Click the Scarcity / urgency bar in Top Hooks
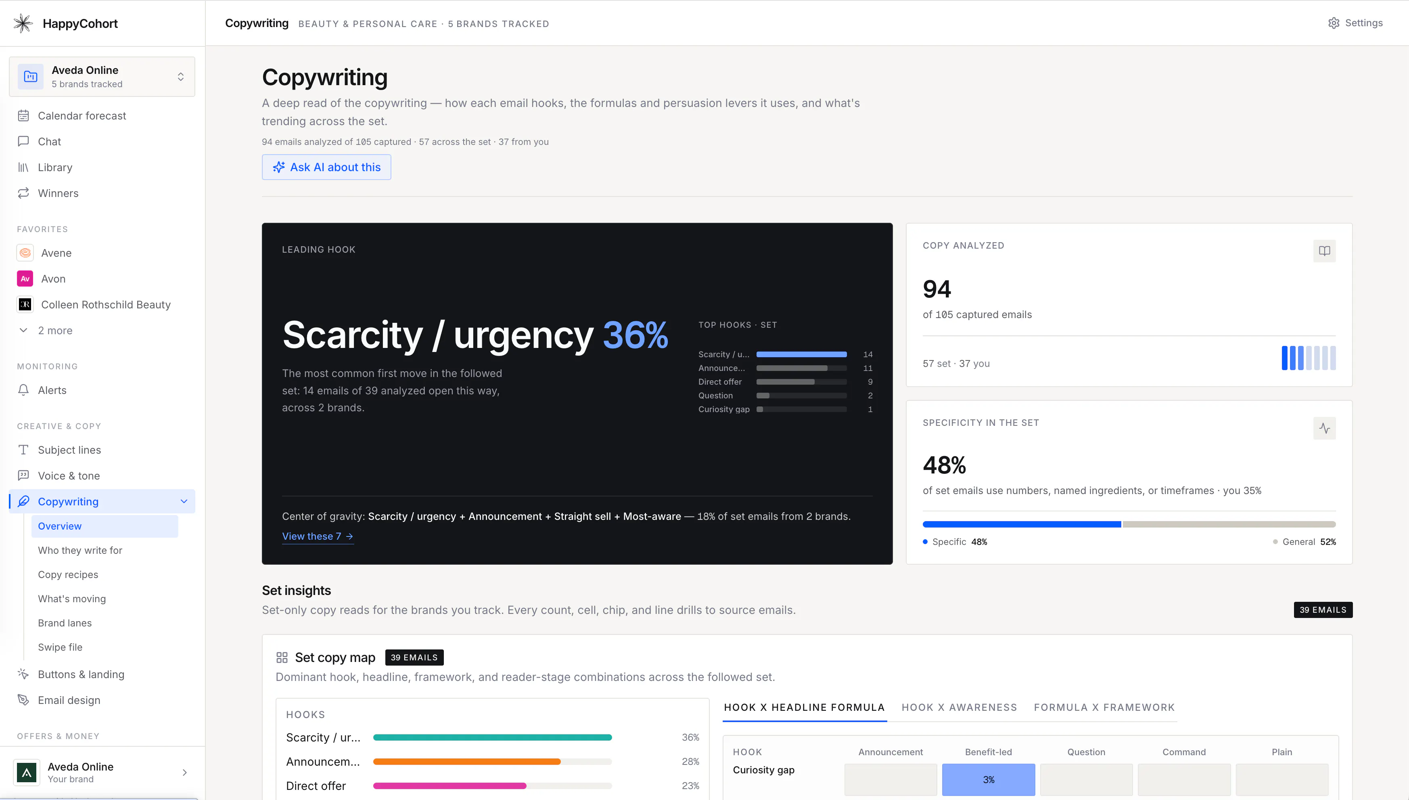 pos(801,354)
